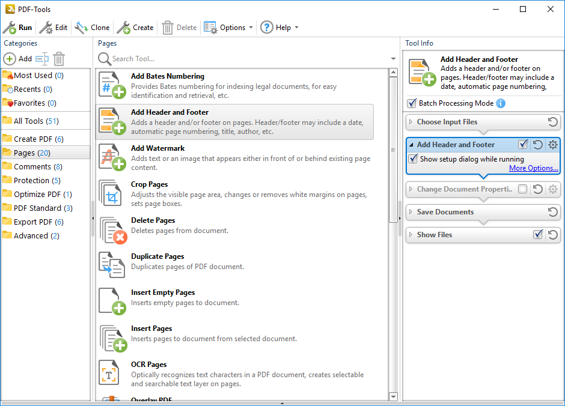The width and height of the screenshot is (565, 406).
Task: Click the Search Tool input field
Action: 246,59
